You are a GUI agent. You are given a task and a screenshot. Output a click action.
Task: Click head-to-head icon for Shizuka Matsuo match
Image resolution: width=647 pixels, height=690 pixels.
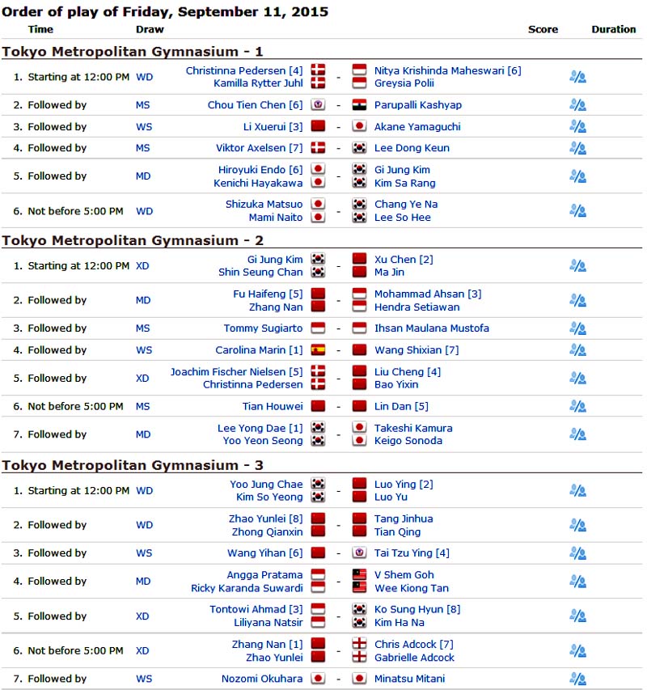pyautogui.click(x=577, y=211)
